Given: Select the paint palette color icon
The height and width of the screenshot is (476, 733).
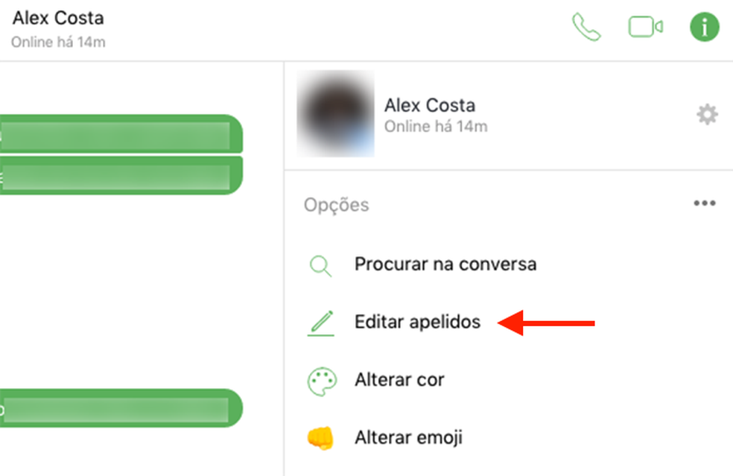Looking at the screenshot, I should tap(320, 380).
